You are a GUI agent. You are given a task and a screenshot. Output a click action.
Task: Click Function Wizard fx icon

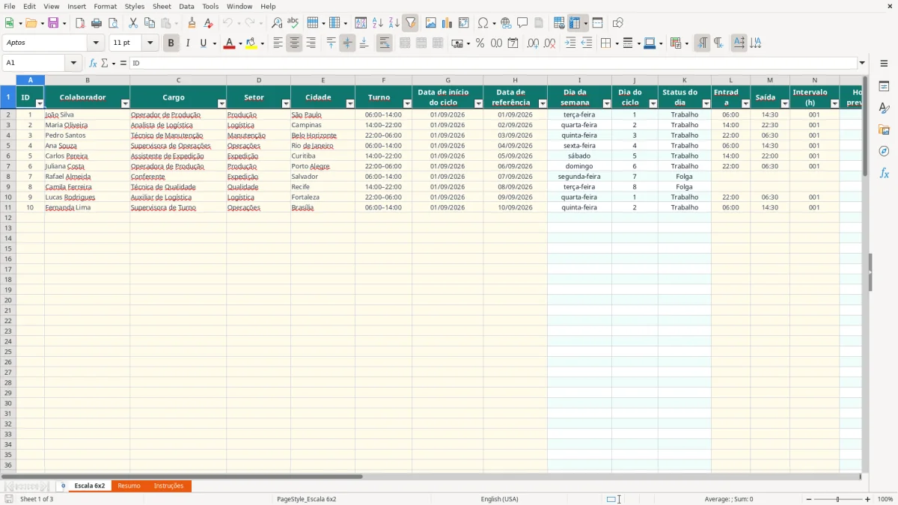(93, 64)
